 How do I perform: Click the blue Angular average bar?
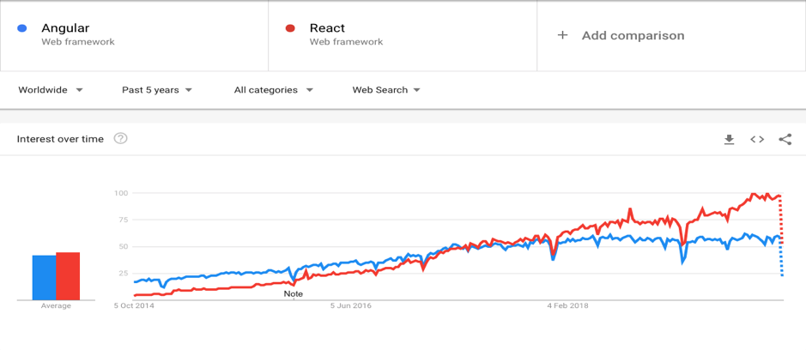pos(44,277)
